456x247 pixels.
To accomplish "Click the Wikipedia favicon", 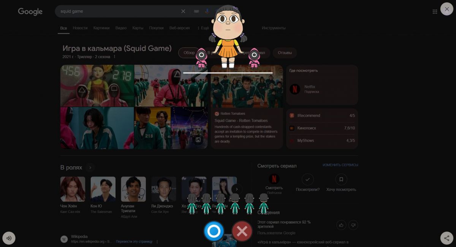I will (64, 239).
